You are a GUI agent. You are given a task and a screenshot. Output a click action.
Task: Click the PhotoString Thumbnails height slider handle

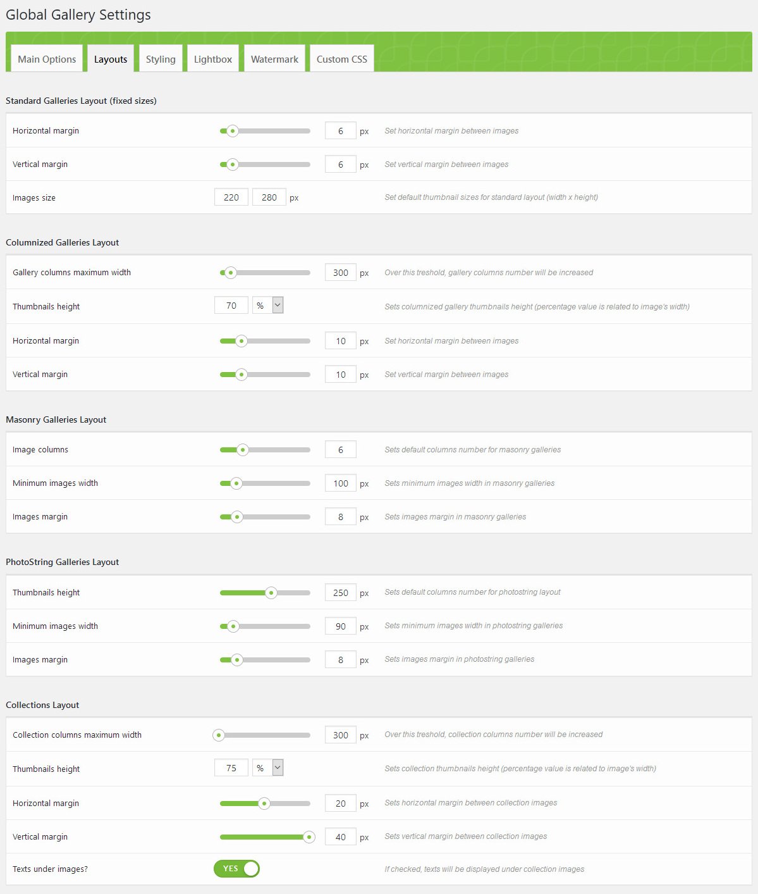pos(271,593)
